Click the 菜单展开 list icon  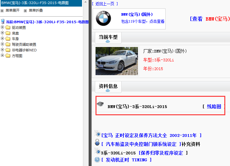pyautogui.click(x=2, y=11)
